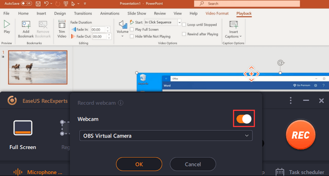Open the Start In Click Sequence dropdown

click(x=163, y=22)
